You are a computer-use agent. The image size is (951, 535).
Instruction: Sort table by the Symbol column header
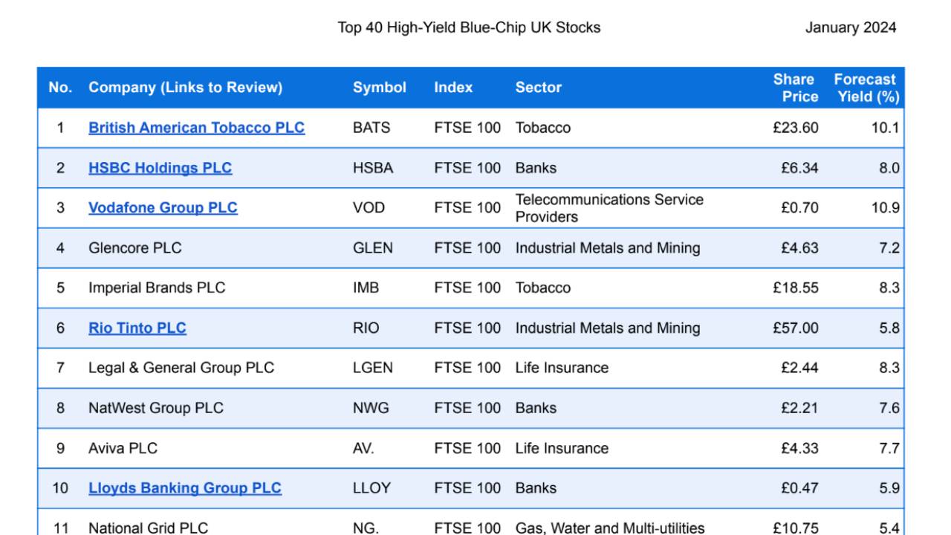click(379, 86)
